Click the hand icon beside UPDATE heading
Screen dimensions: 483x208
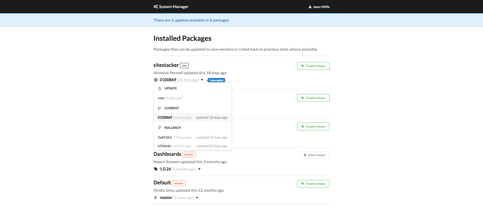tap(159, 88)
